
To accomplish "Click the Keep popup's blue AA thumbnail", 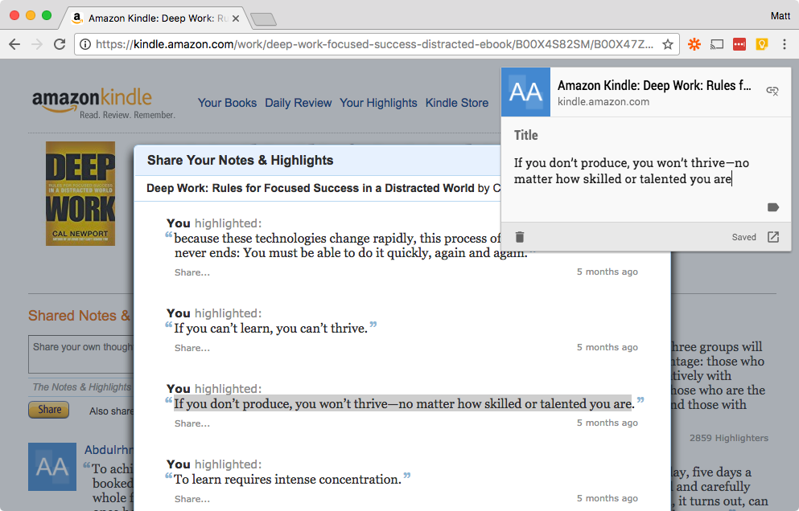I will pyautogui.click(x=526, y=92).
